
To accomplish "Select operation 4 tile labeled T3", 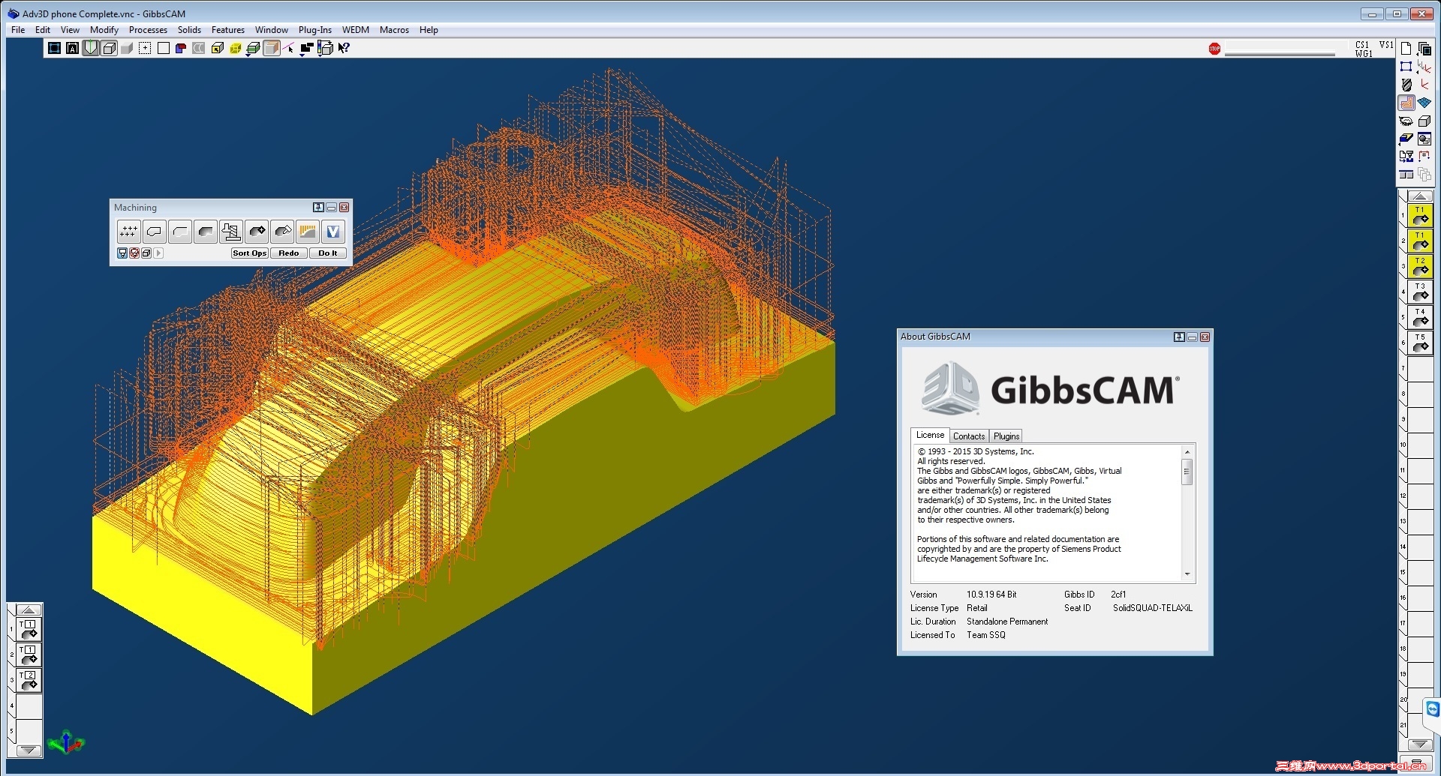I will [1420, 292].
